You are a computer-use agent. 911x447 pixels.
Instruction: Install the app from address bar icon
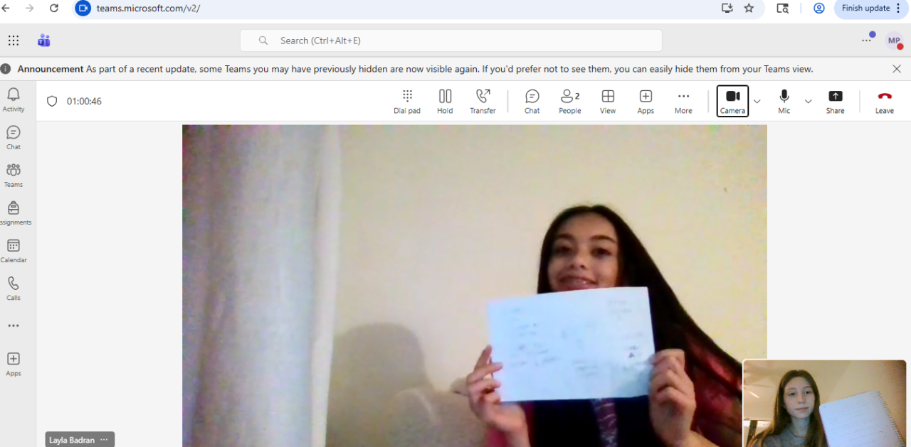727,8
